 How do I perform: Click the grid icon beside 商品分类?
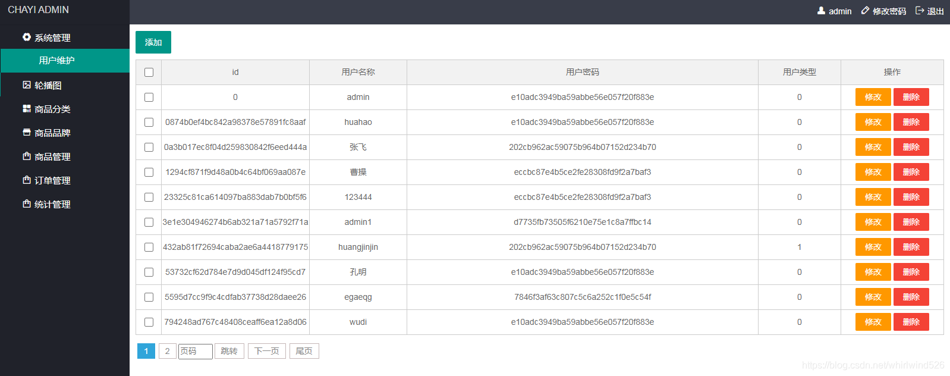pyautogui.click(x=27, y=108)
